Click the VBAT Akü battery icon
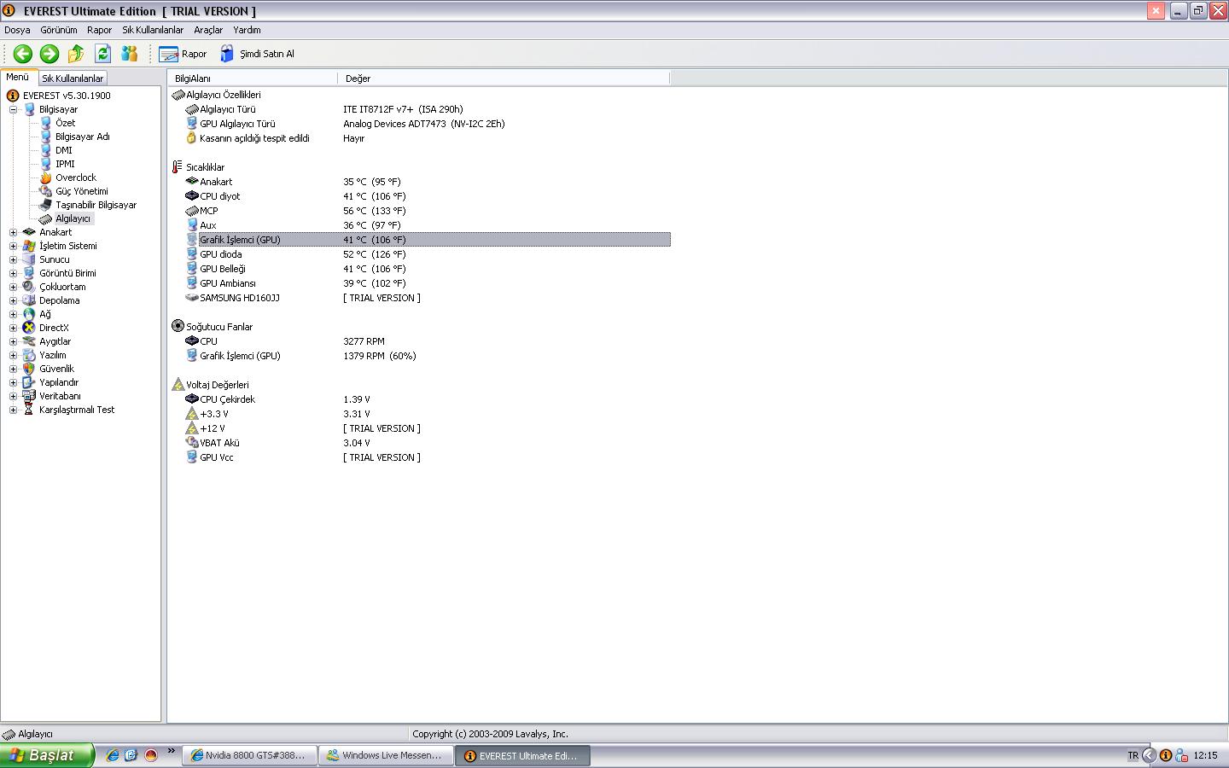Image resolution: width=1229 pixels, height=768 pixels. tap(192, 443)
